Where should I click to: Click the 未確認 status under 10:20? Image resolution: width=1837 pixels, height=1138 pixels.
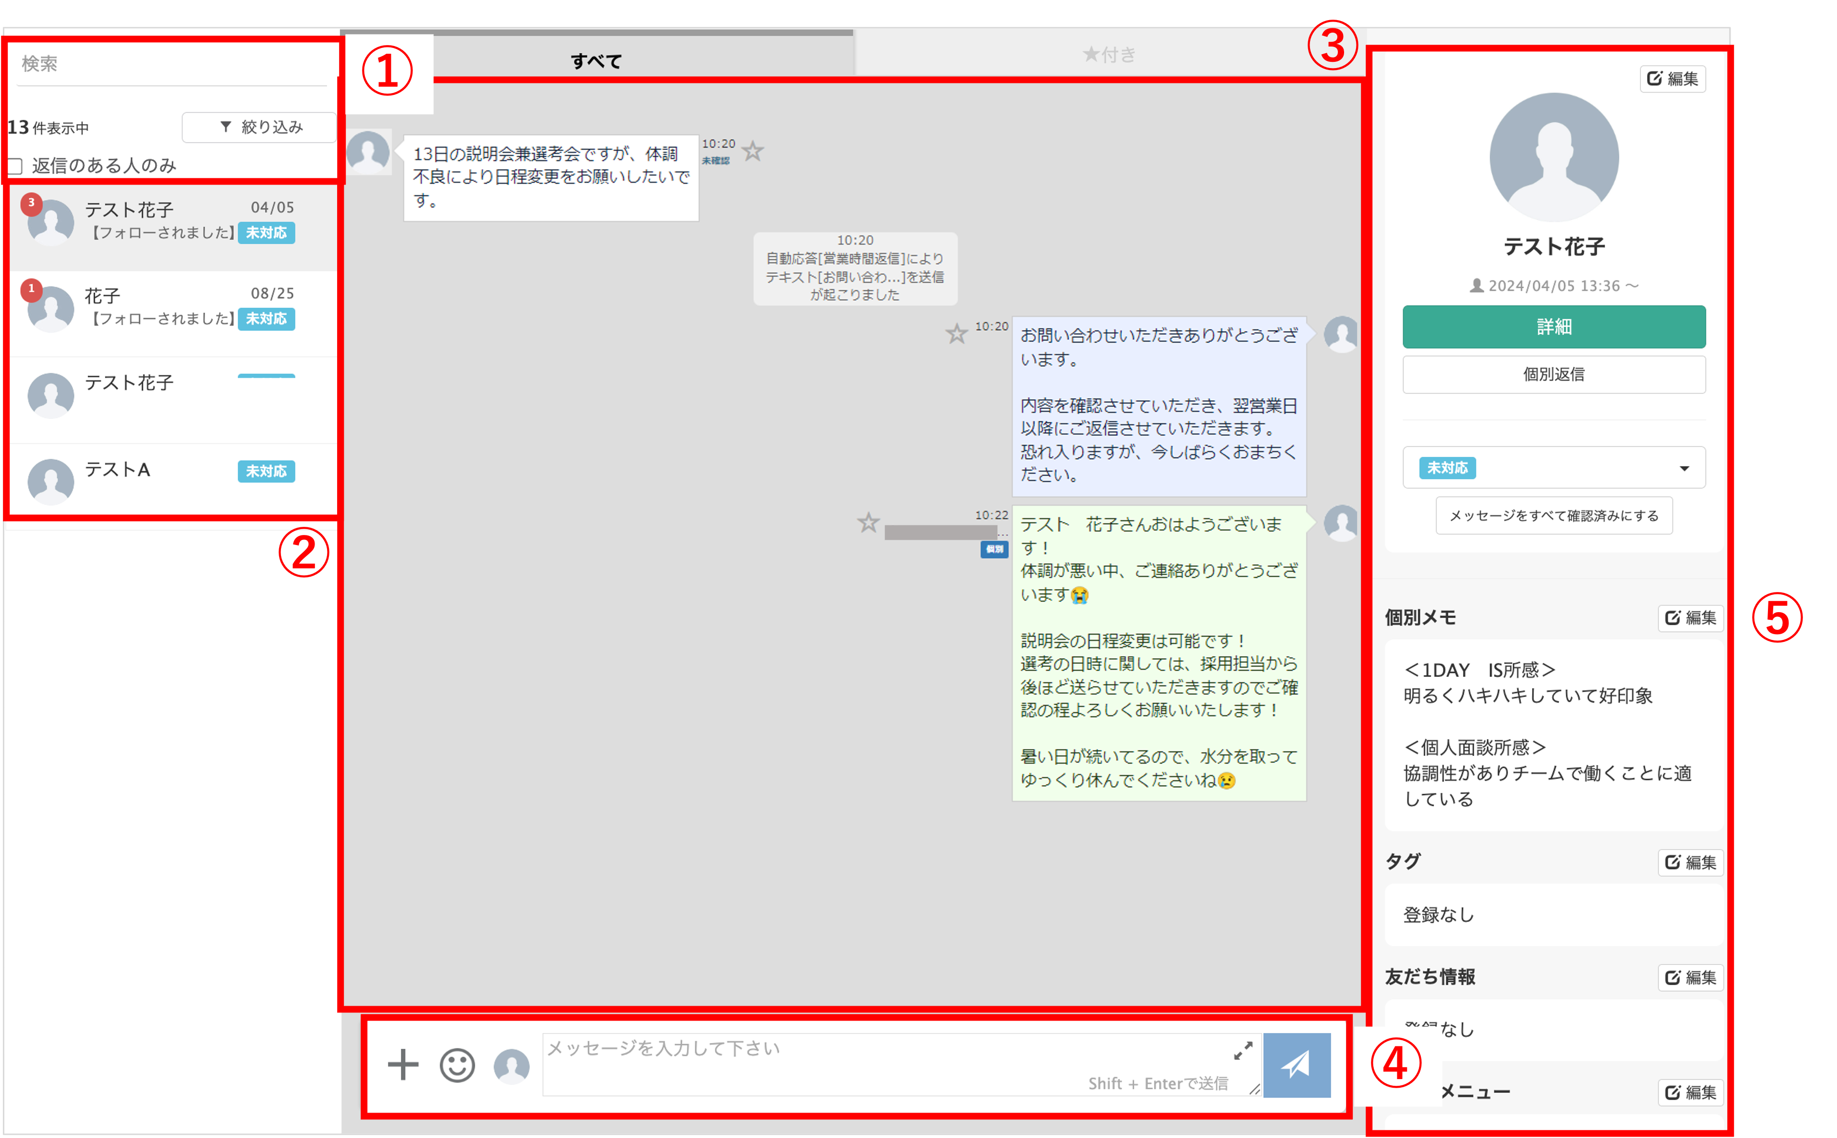[715, 161]
